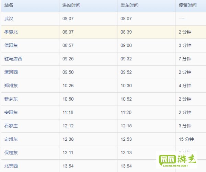Click the 停留时间 column header
206x172 pixels.
[x=187, y=5]
